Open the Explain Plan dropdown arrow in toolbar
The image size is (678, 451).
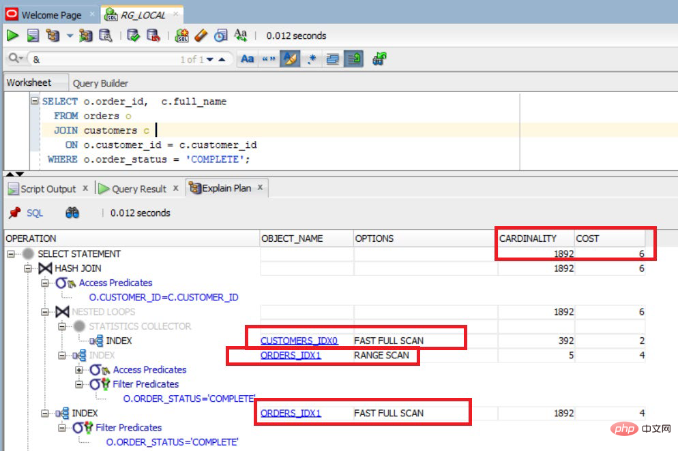pos(70,35)
